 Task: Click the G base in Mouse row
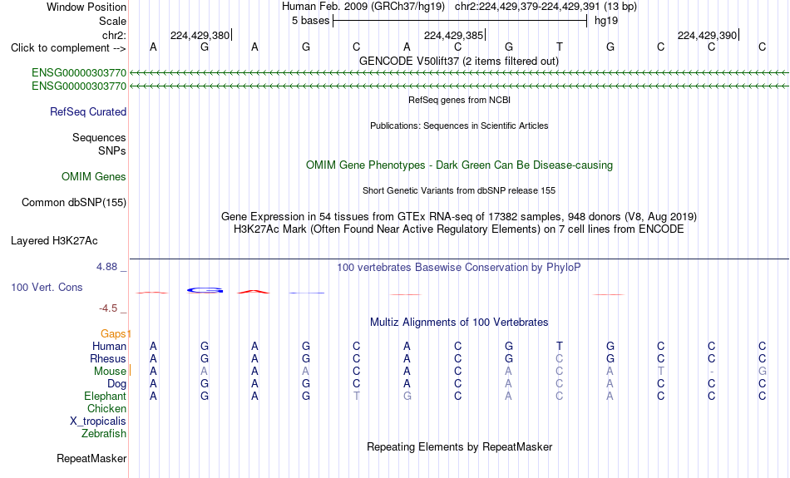763,372
